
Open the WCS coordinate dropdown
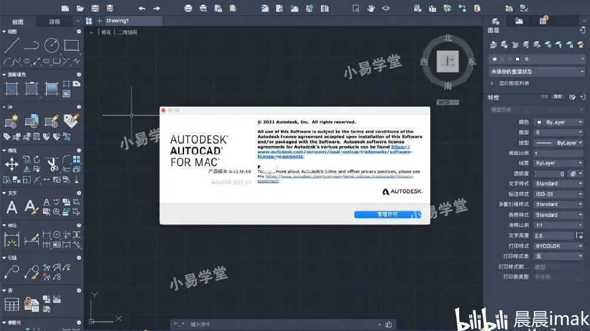coord(447,102)
